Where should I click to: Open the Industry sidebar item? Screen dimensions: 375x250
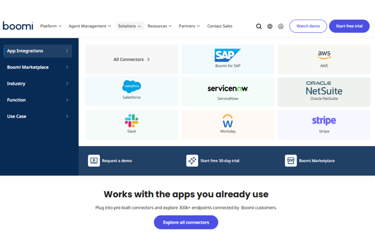click(38, 84)
